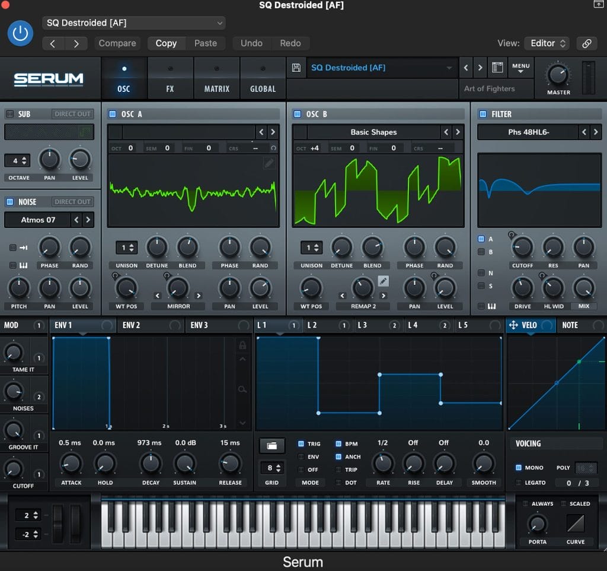Click the filter CUTOFF knob
The height and width of the screenshot is (571, 607).
pyautogui.click(x=522, y=247)
